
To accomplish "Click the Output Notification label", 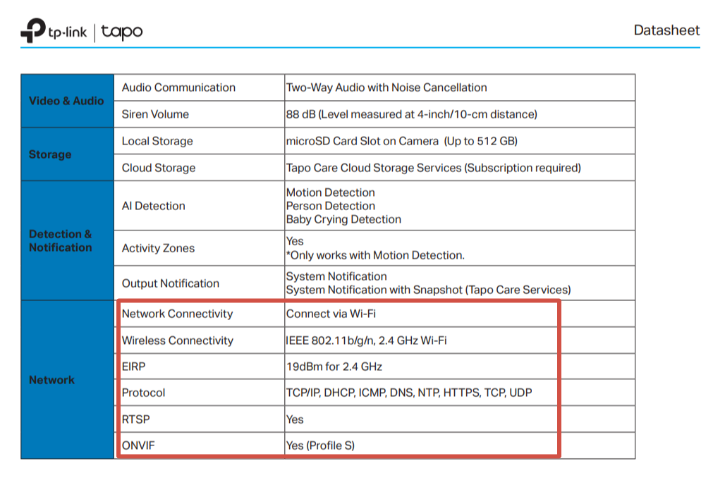I will click(x=171, y=283).
